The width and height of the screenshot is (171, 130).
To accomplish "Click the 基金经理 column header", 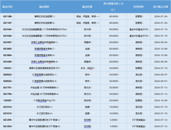I will 87,7.
